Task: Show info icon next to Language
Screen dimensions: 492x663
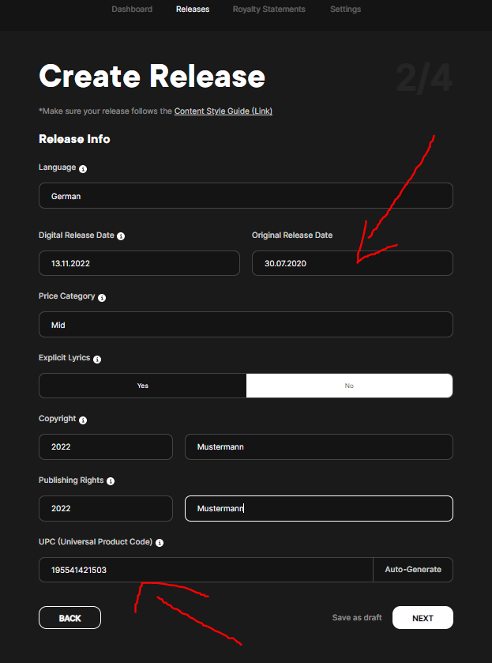Action: pos(83,168)
